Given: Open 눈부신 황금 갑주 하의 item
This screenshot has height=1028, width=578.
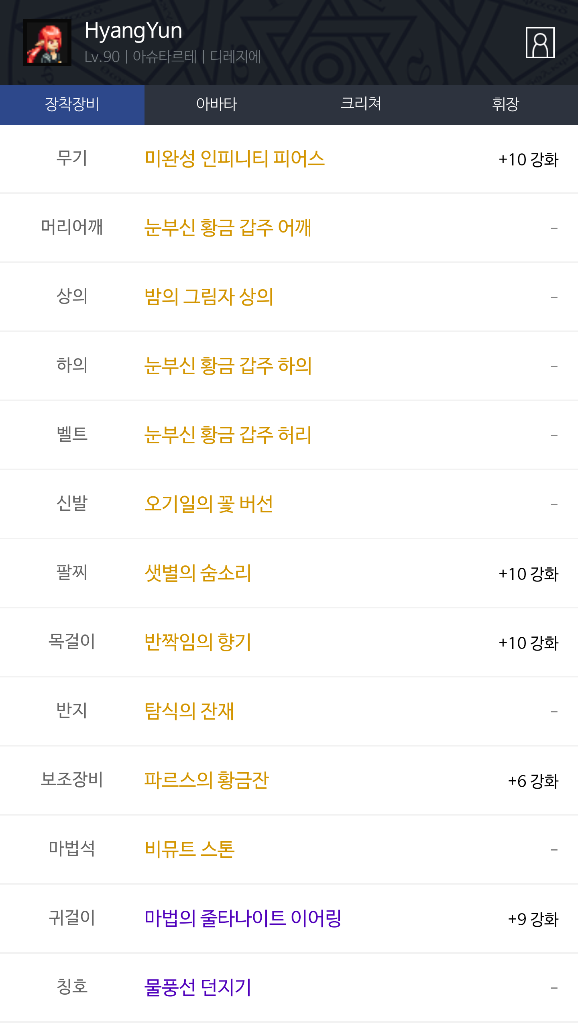Looking at the screenshot, I should 228,366.
